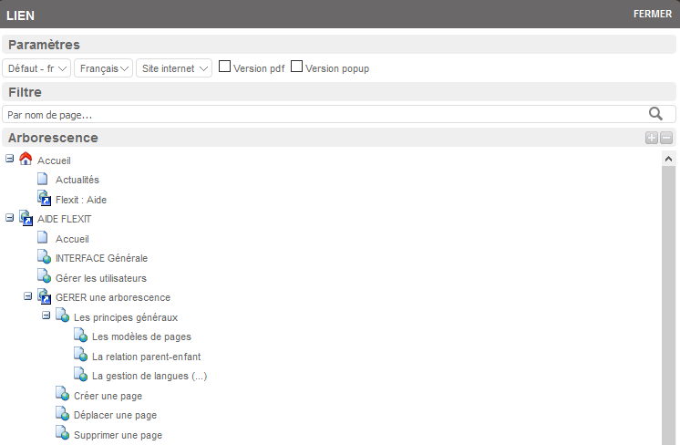Open the Site internet dropdown
Viewport: 680px width, 445px height.
point(173,68)
